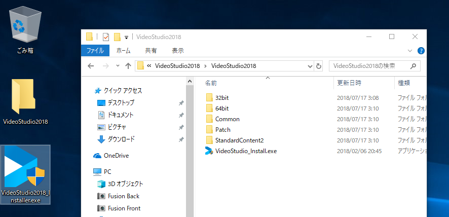This screenshot has width=449, height=217.
Task: Sort by the 名前 column header
Action: pyautogui.click(x=211, y=83)
